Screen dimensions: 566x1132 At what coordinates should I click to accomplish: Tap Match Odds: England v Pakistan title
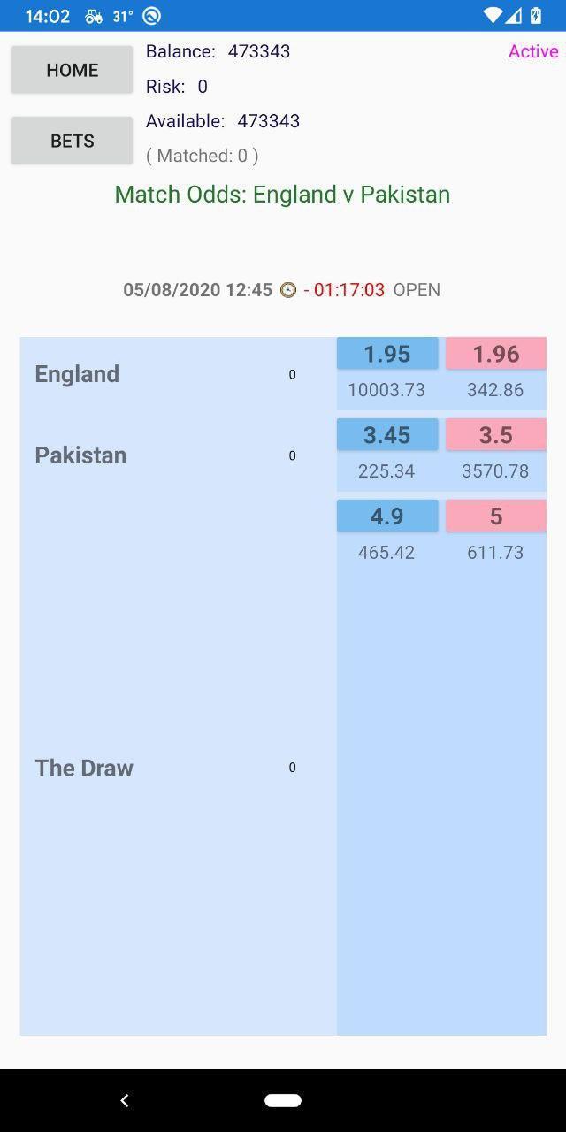click(x=282, y=195)
